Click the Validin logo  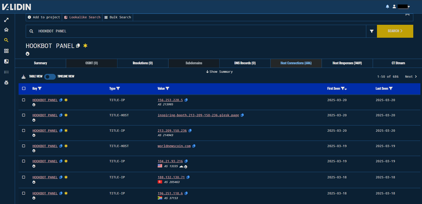[16, 7]
